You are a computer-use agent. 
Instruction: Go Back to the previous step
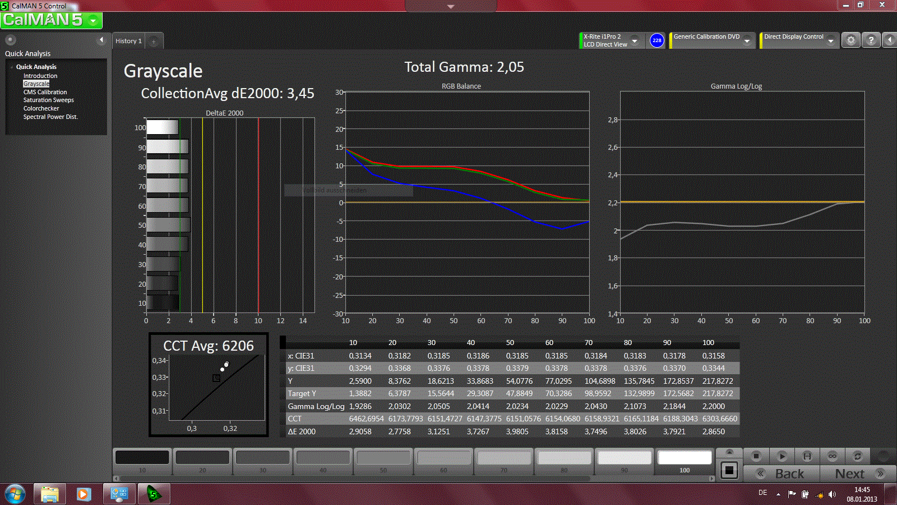(782, 474)
